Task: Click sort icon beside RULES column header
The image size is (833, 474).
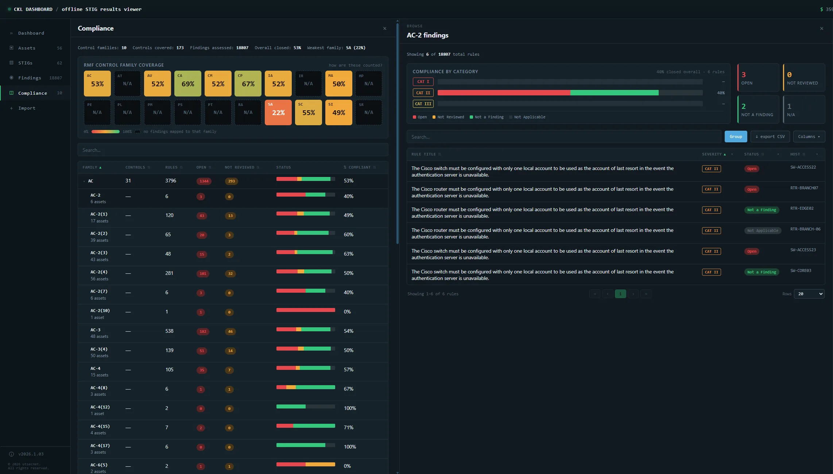Action: click(181, 167)
